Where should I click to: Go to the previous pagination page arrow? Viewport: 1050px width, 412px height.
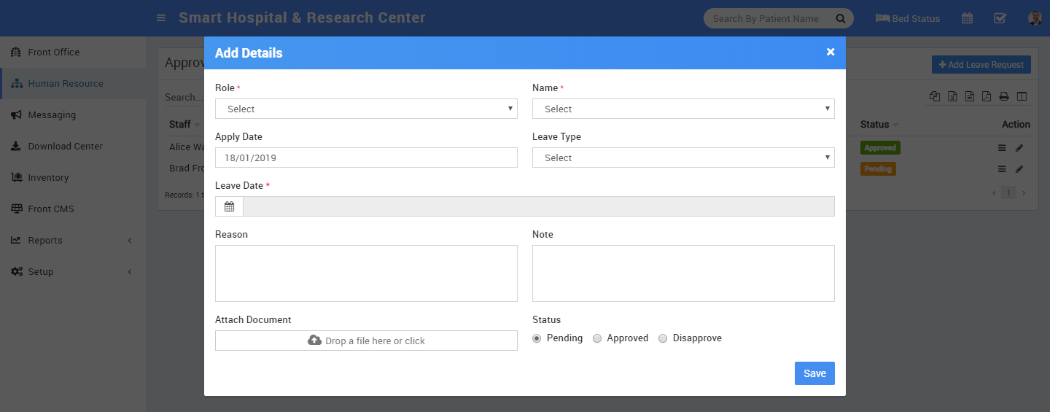pos(994,193)
